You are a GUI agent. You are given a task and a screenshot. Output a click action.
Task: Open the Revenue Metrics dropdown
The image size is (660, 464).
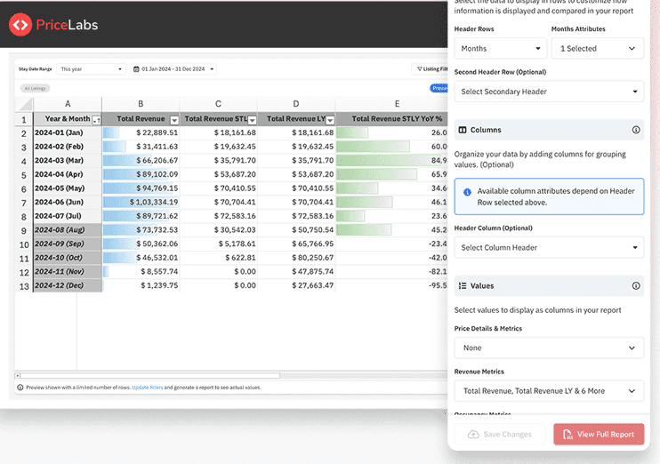pos(549,391)
